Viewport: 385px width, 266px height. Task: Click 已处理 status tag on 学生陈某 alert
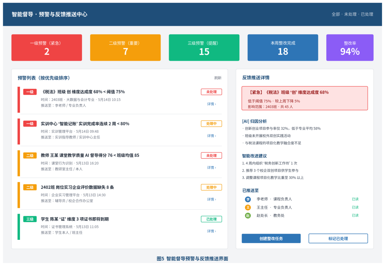212,219
